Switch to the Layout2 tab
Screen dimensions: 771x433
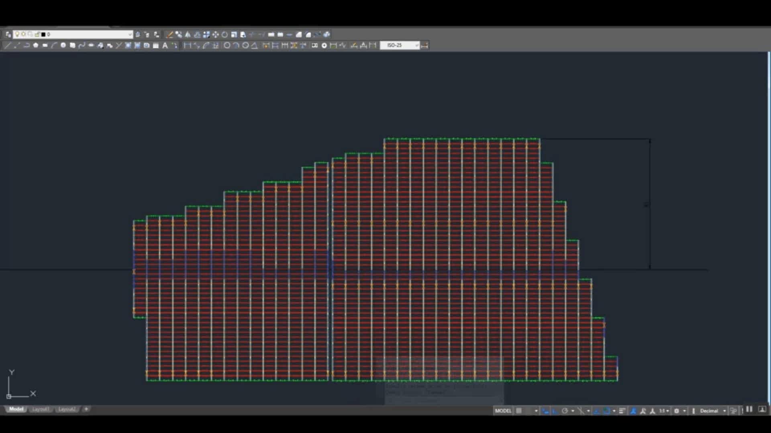tap(67, 409)
